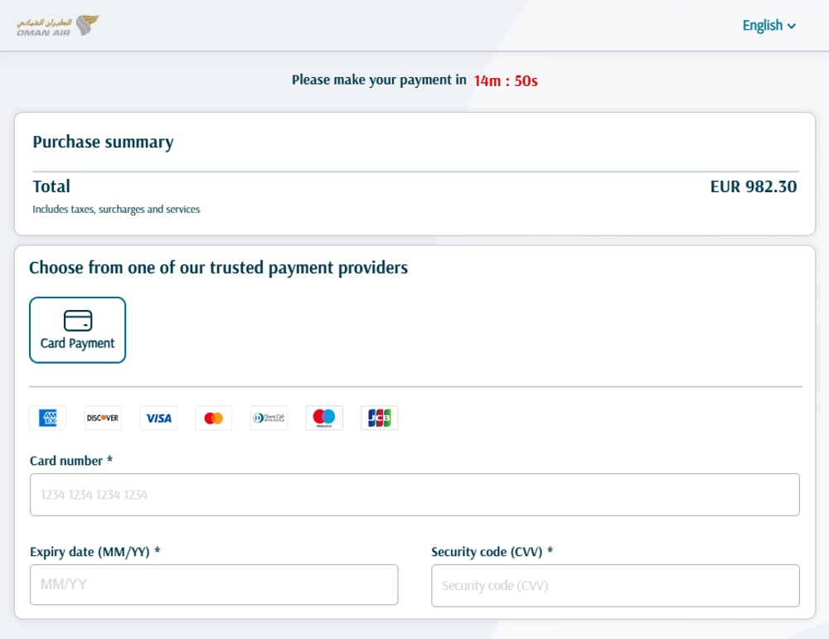Select the Card Payment provider option
This screenshot has width=829, height=639.
[x=78, y=330]
